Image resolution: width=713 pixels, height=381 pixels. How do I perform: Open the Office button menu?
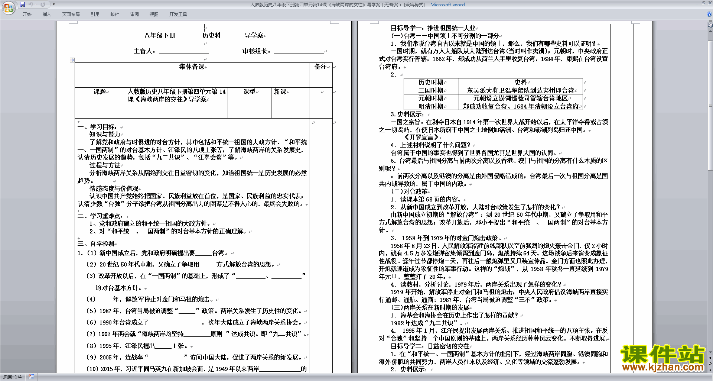point(8,7)
